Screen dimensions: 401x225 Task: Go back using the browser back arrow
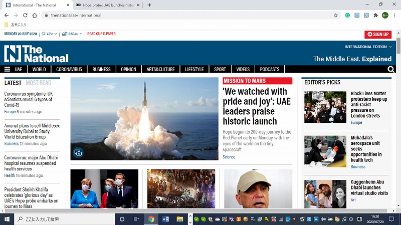[7, 16]
